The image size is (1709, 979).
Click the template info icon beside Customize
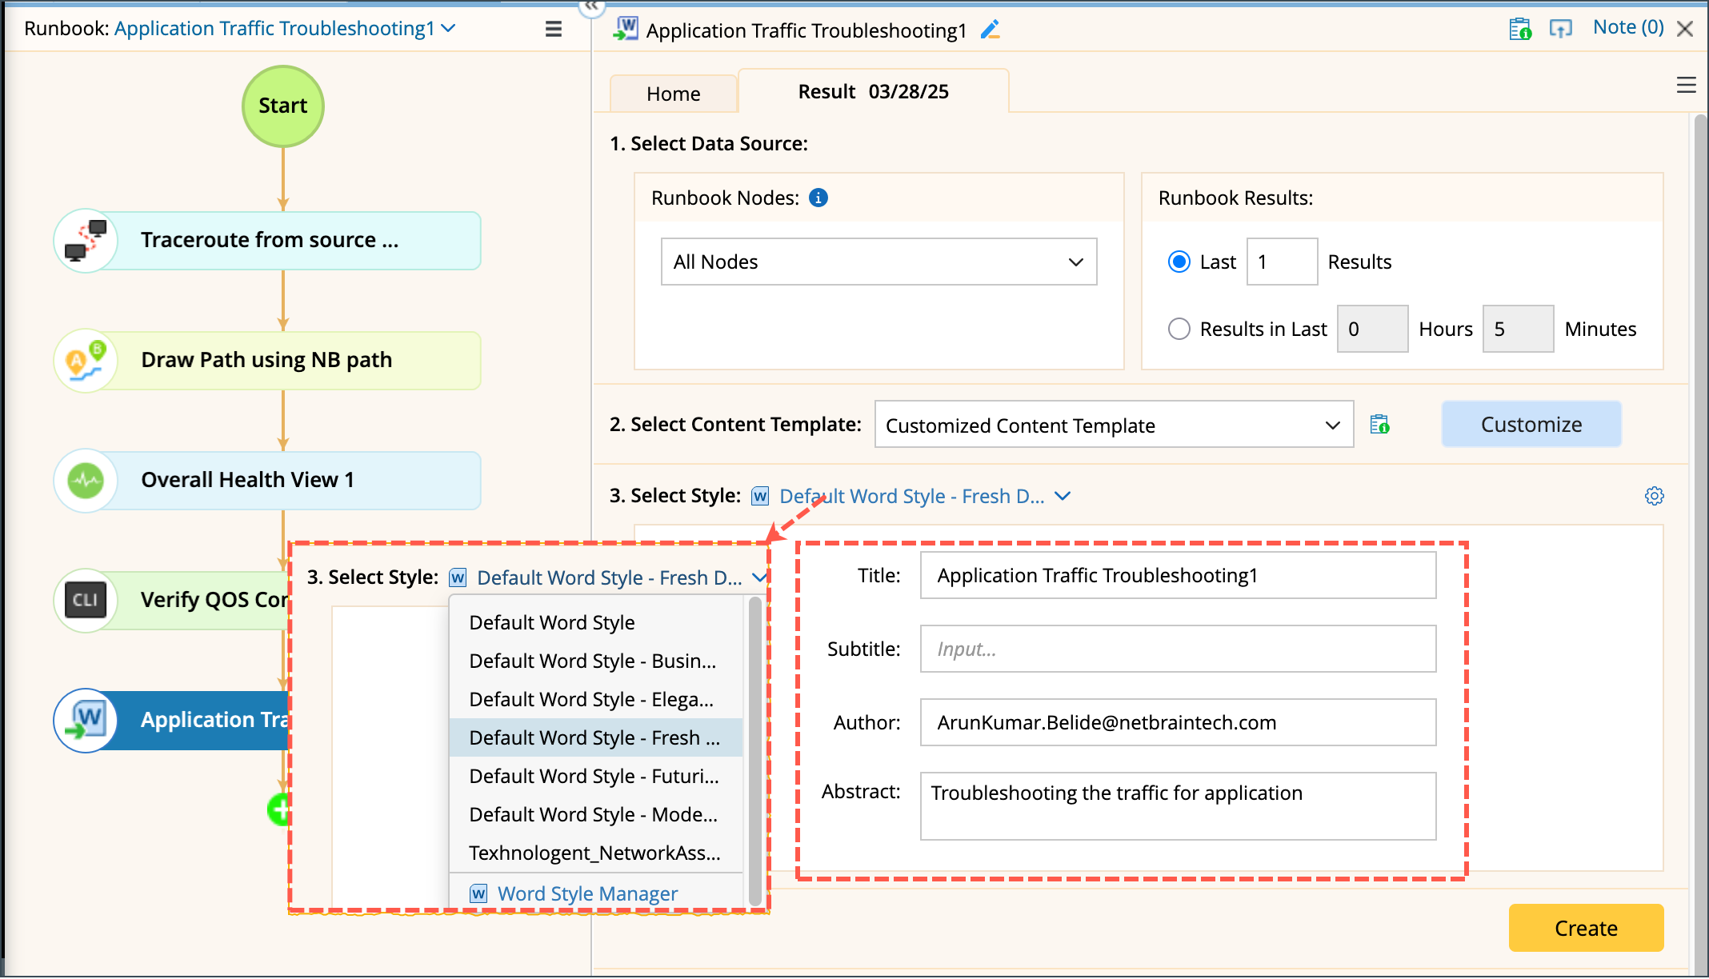(1379, 425)
